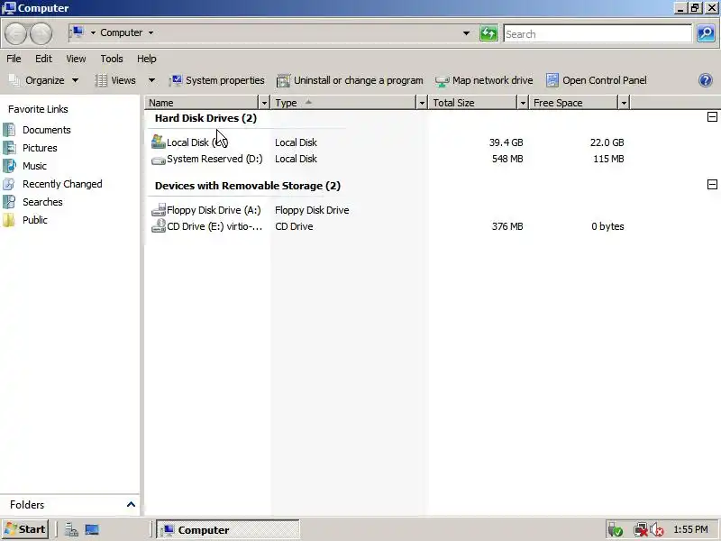Viewport: 721px width, 541px height.
Task: Click the Recently Changed link icon
Action: pos(9,184)
